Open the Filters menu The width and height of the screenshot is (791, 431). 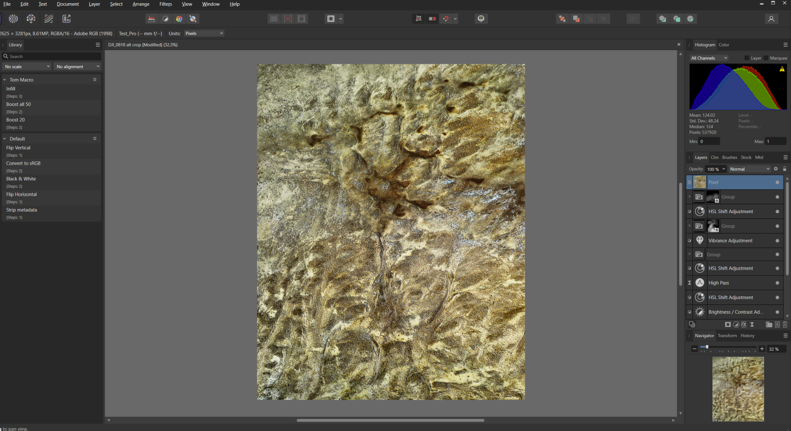[166, 4]
